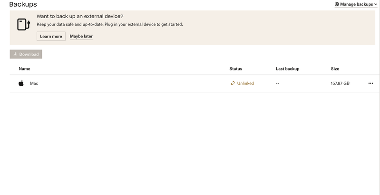380x195 pixels.
Task: Click the Download button
Action: [26, 54]
